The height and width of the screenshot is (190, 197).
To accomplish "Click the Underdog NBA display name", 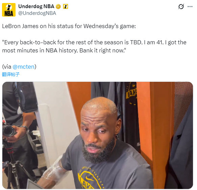I will point(36,6).
